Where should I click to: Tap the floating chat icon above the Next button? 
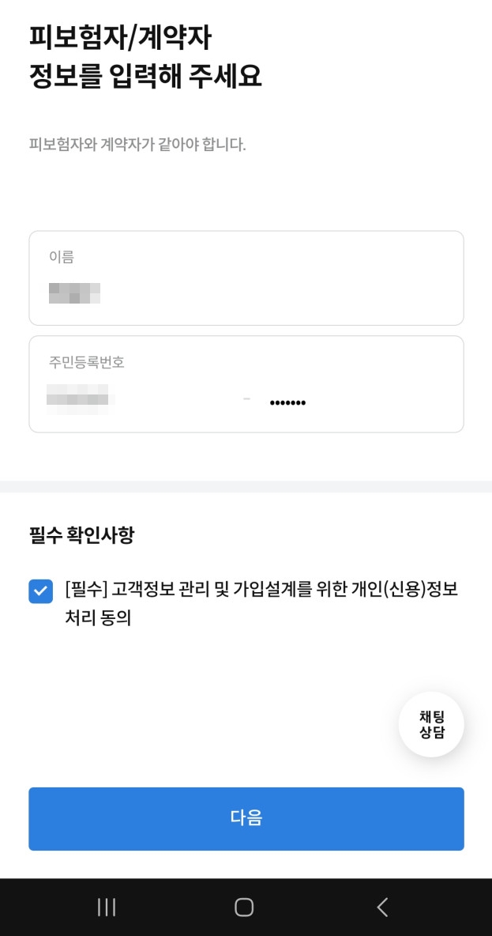[431, 723]
